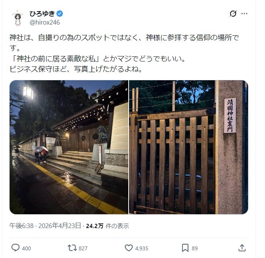Click the 午後6:38 2026年4月23日 timestamp
The height and width of the screenshot is (258, 265).
click(x=45, y=226)
